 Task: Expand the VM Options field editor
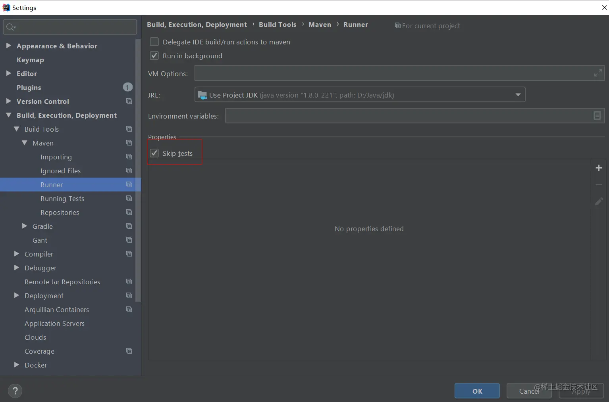(598, 73)
